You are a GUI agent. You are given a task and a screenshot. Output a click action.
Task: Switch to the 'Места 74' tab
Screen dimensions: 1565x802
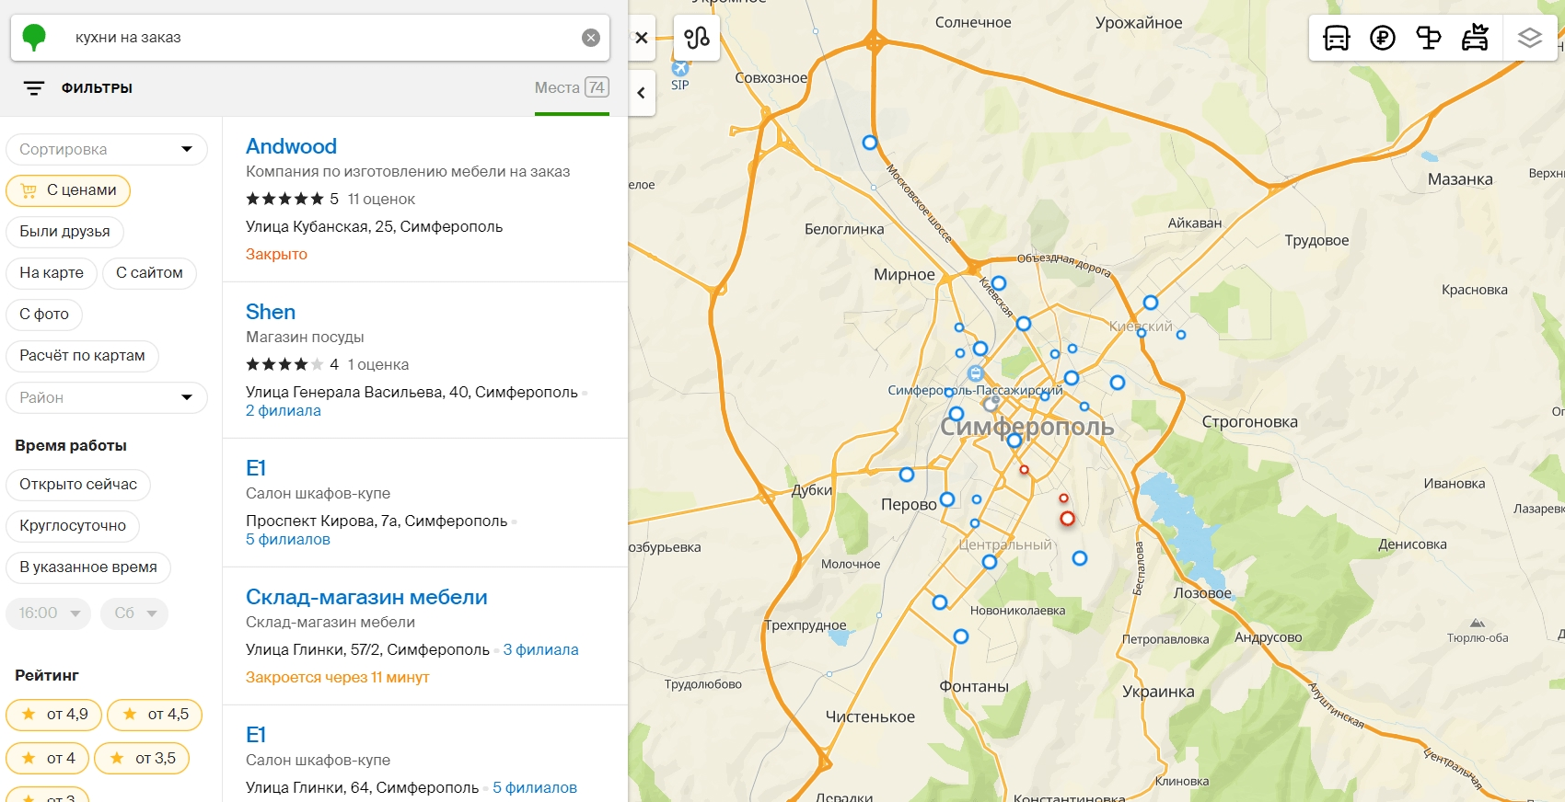click(x=571, y=88)
